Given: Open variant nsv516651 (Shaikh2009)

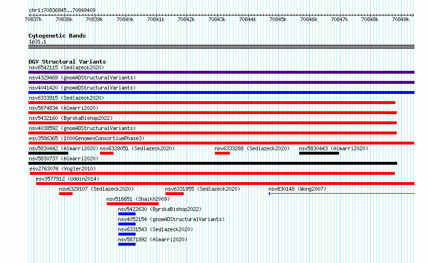Looking at the screenshot, I should (x=138, y=199).
